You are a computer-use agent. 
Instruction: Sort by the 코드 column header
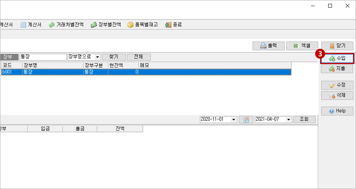click(x=12, y=66)
